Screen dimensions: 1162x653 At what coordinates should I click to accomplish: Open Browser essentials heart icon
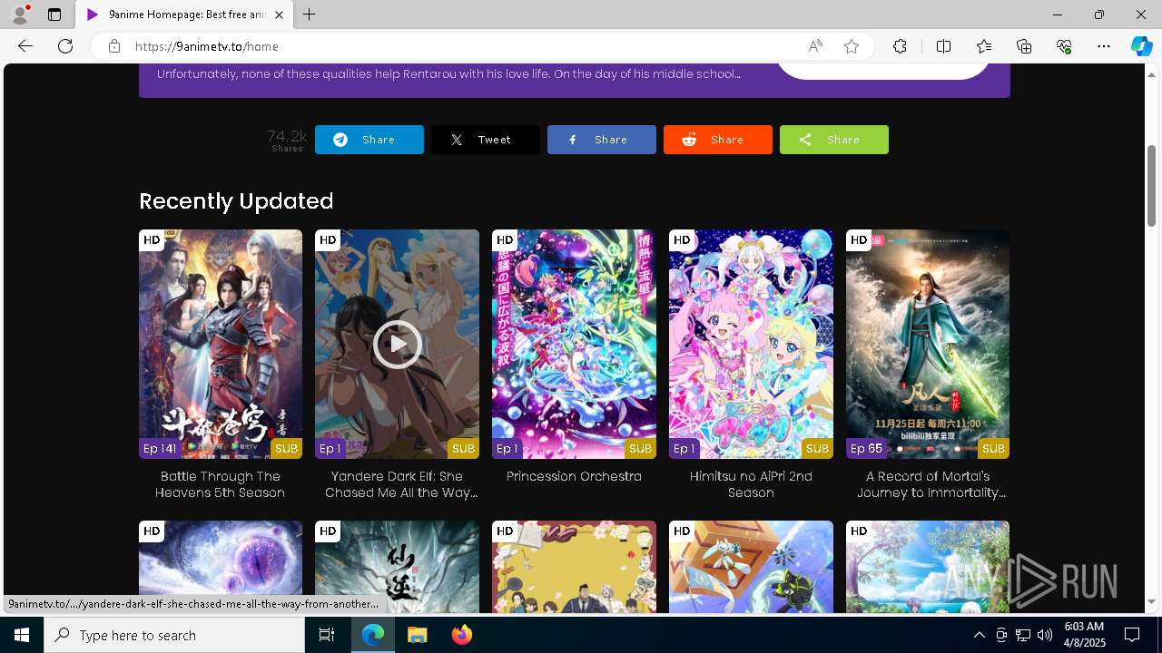pyautogui.click(x=1064, y=46)
